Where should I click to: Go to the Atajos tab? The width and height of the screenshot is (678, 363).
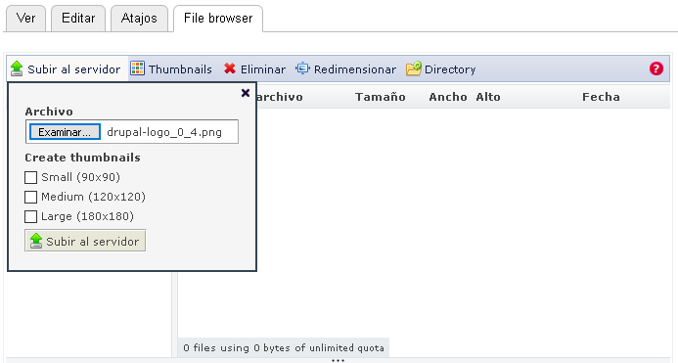click(139, 19)
